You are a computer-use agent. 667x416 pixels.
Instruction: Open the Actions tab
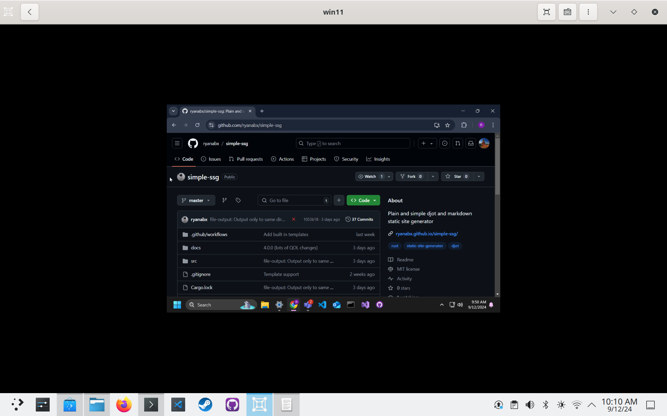coord(282,159)
